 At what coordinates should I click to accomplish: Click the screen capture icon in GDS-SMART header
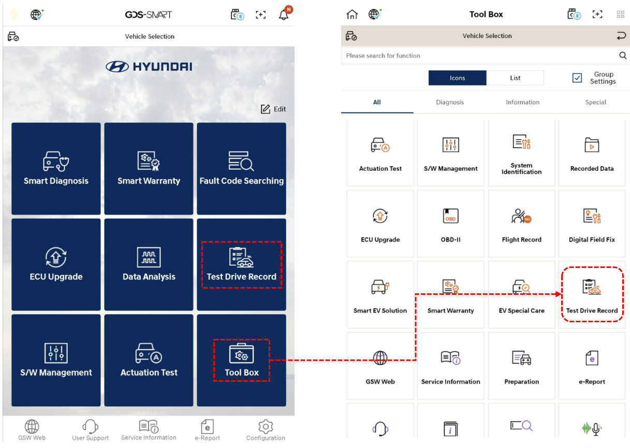pyautogui.click(x=261, y=15)
